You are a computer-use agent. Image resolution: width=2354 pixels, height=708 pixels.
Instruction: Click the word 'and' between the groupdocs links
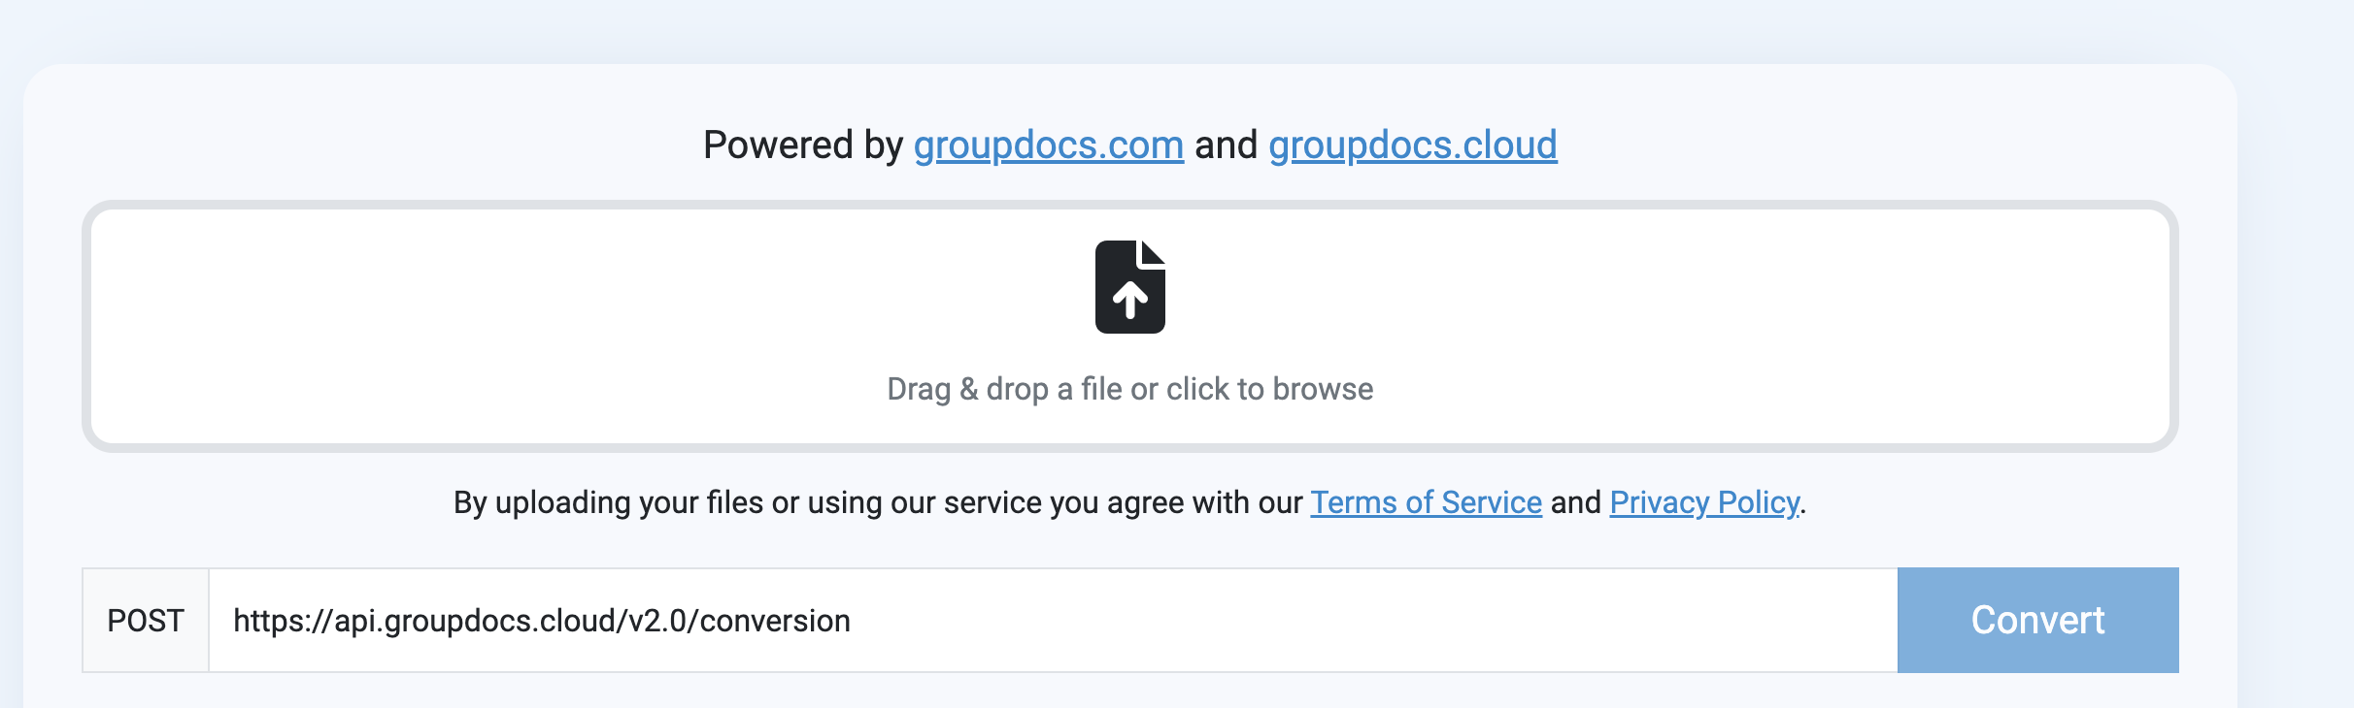point(1227,145)
